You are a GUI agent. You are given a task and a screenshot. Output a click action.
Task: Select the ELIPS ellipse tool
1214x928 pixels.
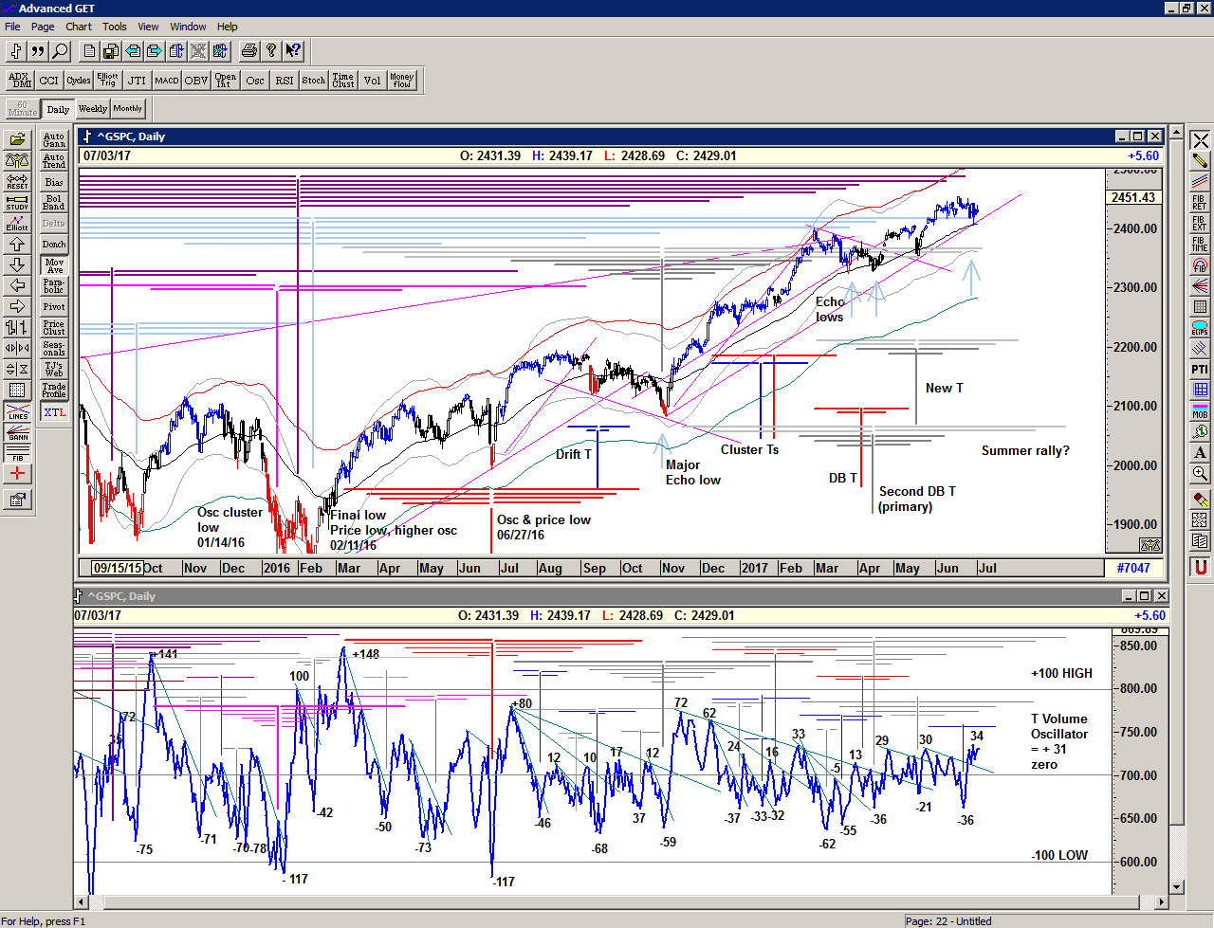click(x=1200, y=328)
